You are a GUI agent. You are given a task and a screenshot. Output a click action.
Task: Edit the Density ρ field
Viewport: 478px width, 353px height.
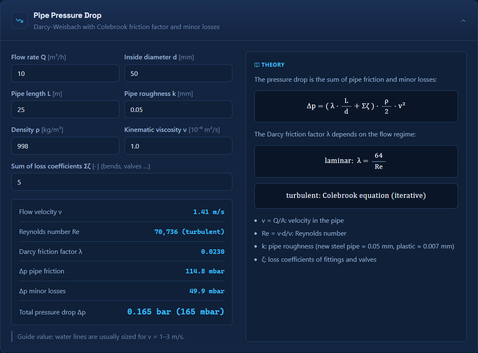click(x=65, y=146)
